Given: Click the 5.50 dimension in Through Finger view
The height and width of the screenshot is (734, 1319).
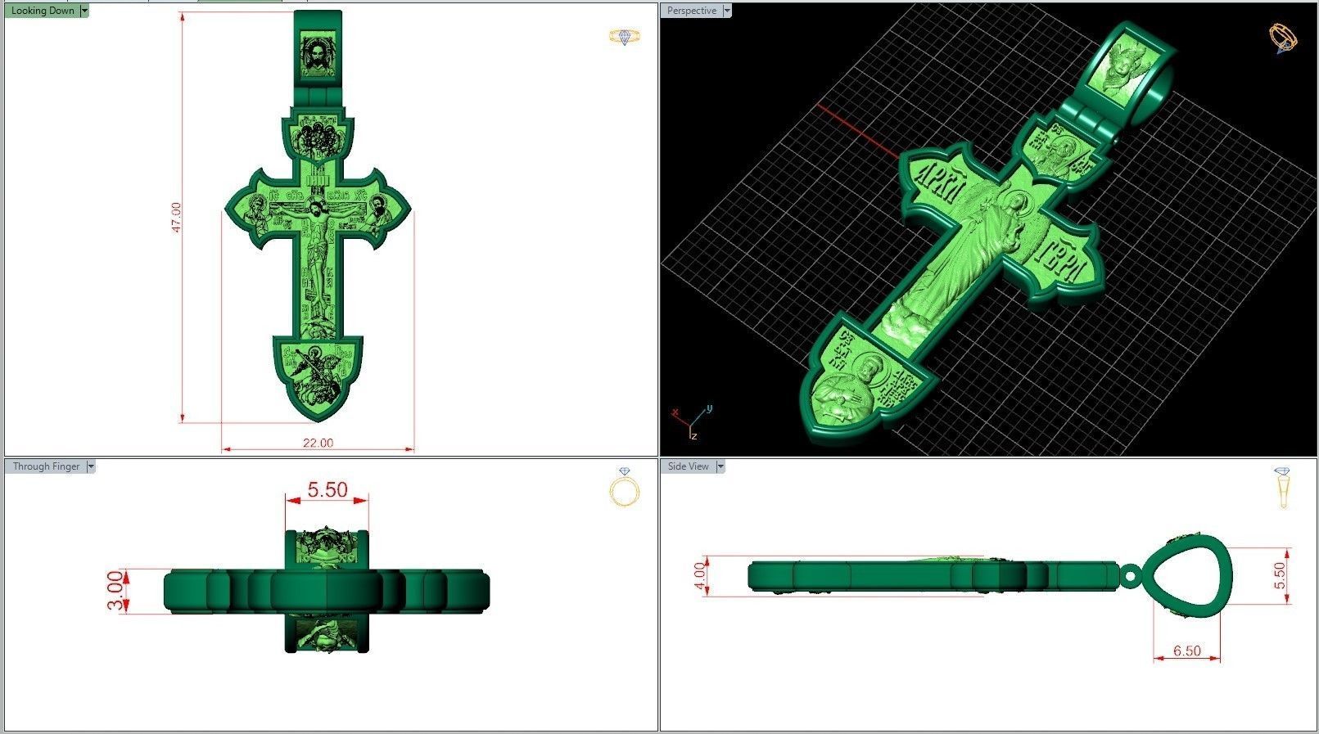Looking at the screenshot, I should 327,489.
